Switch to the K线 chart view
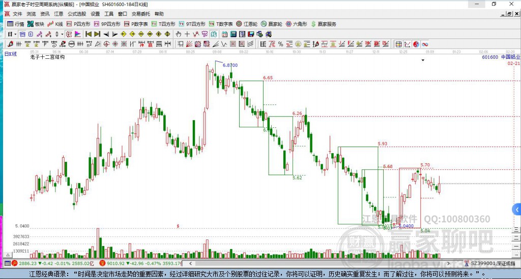The image size is (521, 279). click(x=55, y=24)
